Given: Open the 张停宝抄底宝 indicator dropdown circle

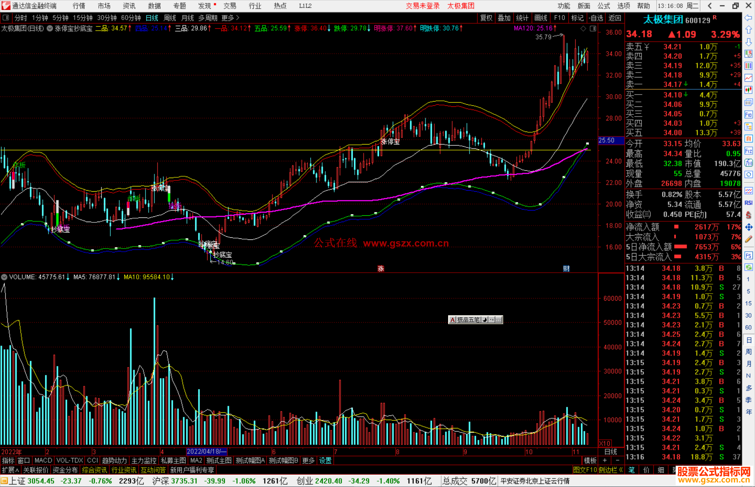Looking at the screenshot, I should pos(50,29).
